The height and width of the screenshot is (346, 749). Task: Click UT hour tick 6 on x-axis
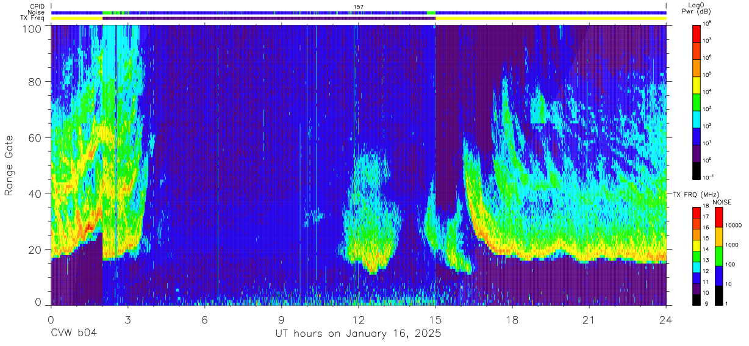tap(204, 320)
